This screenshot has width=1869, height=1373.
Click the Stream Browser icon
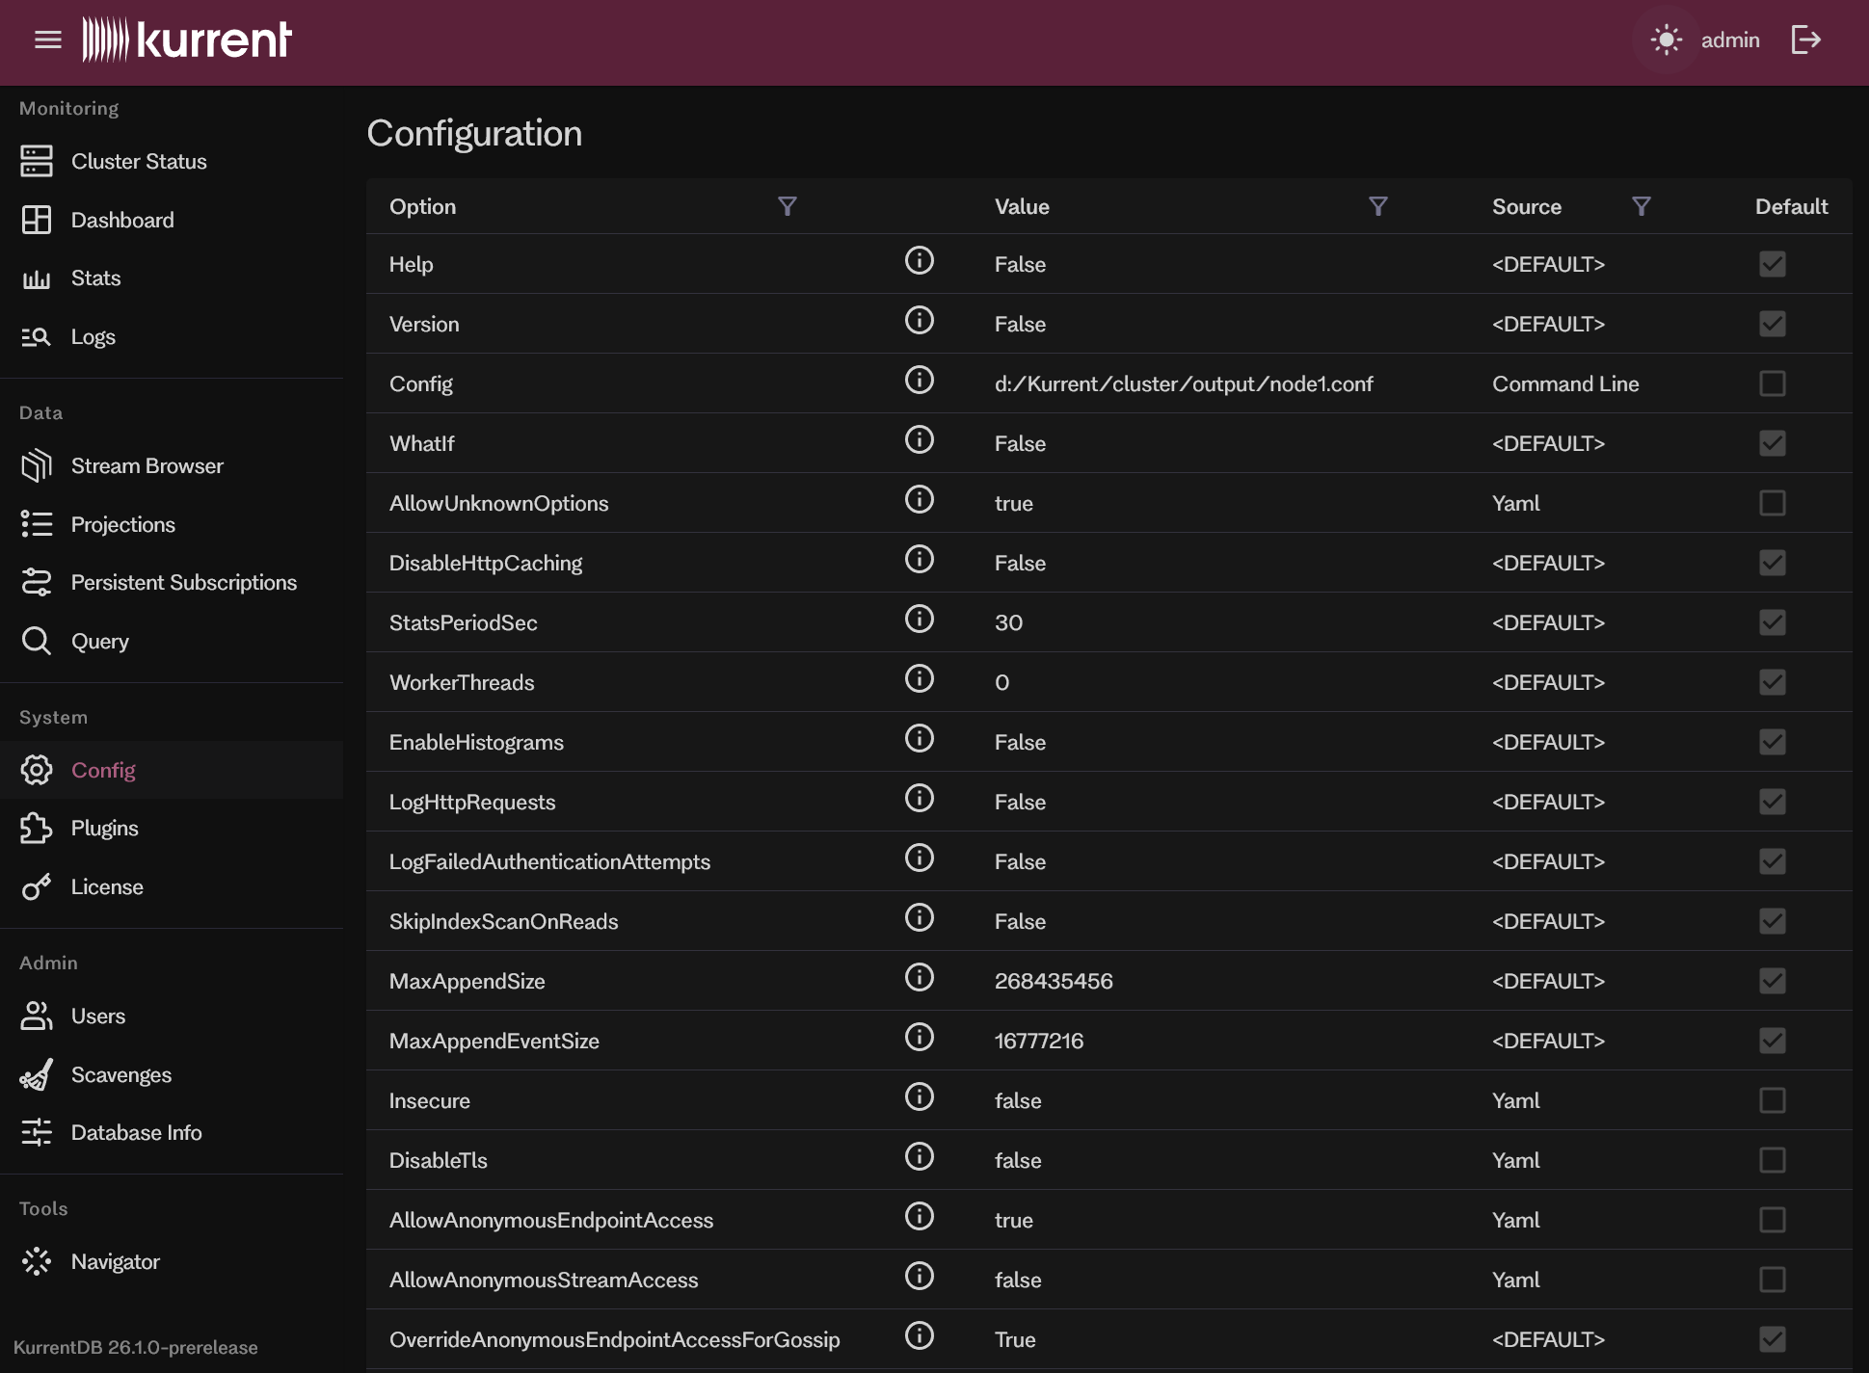tap(37, 465)
